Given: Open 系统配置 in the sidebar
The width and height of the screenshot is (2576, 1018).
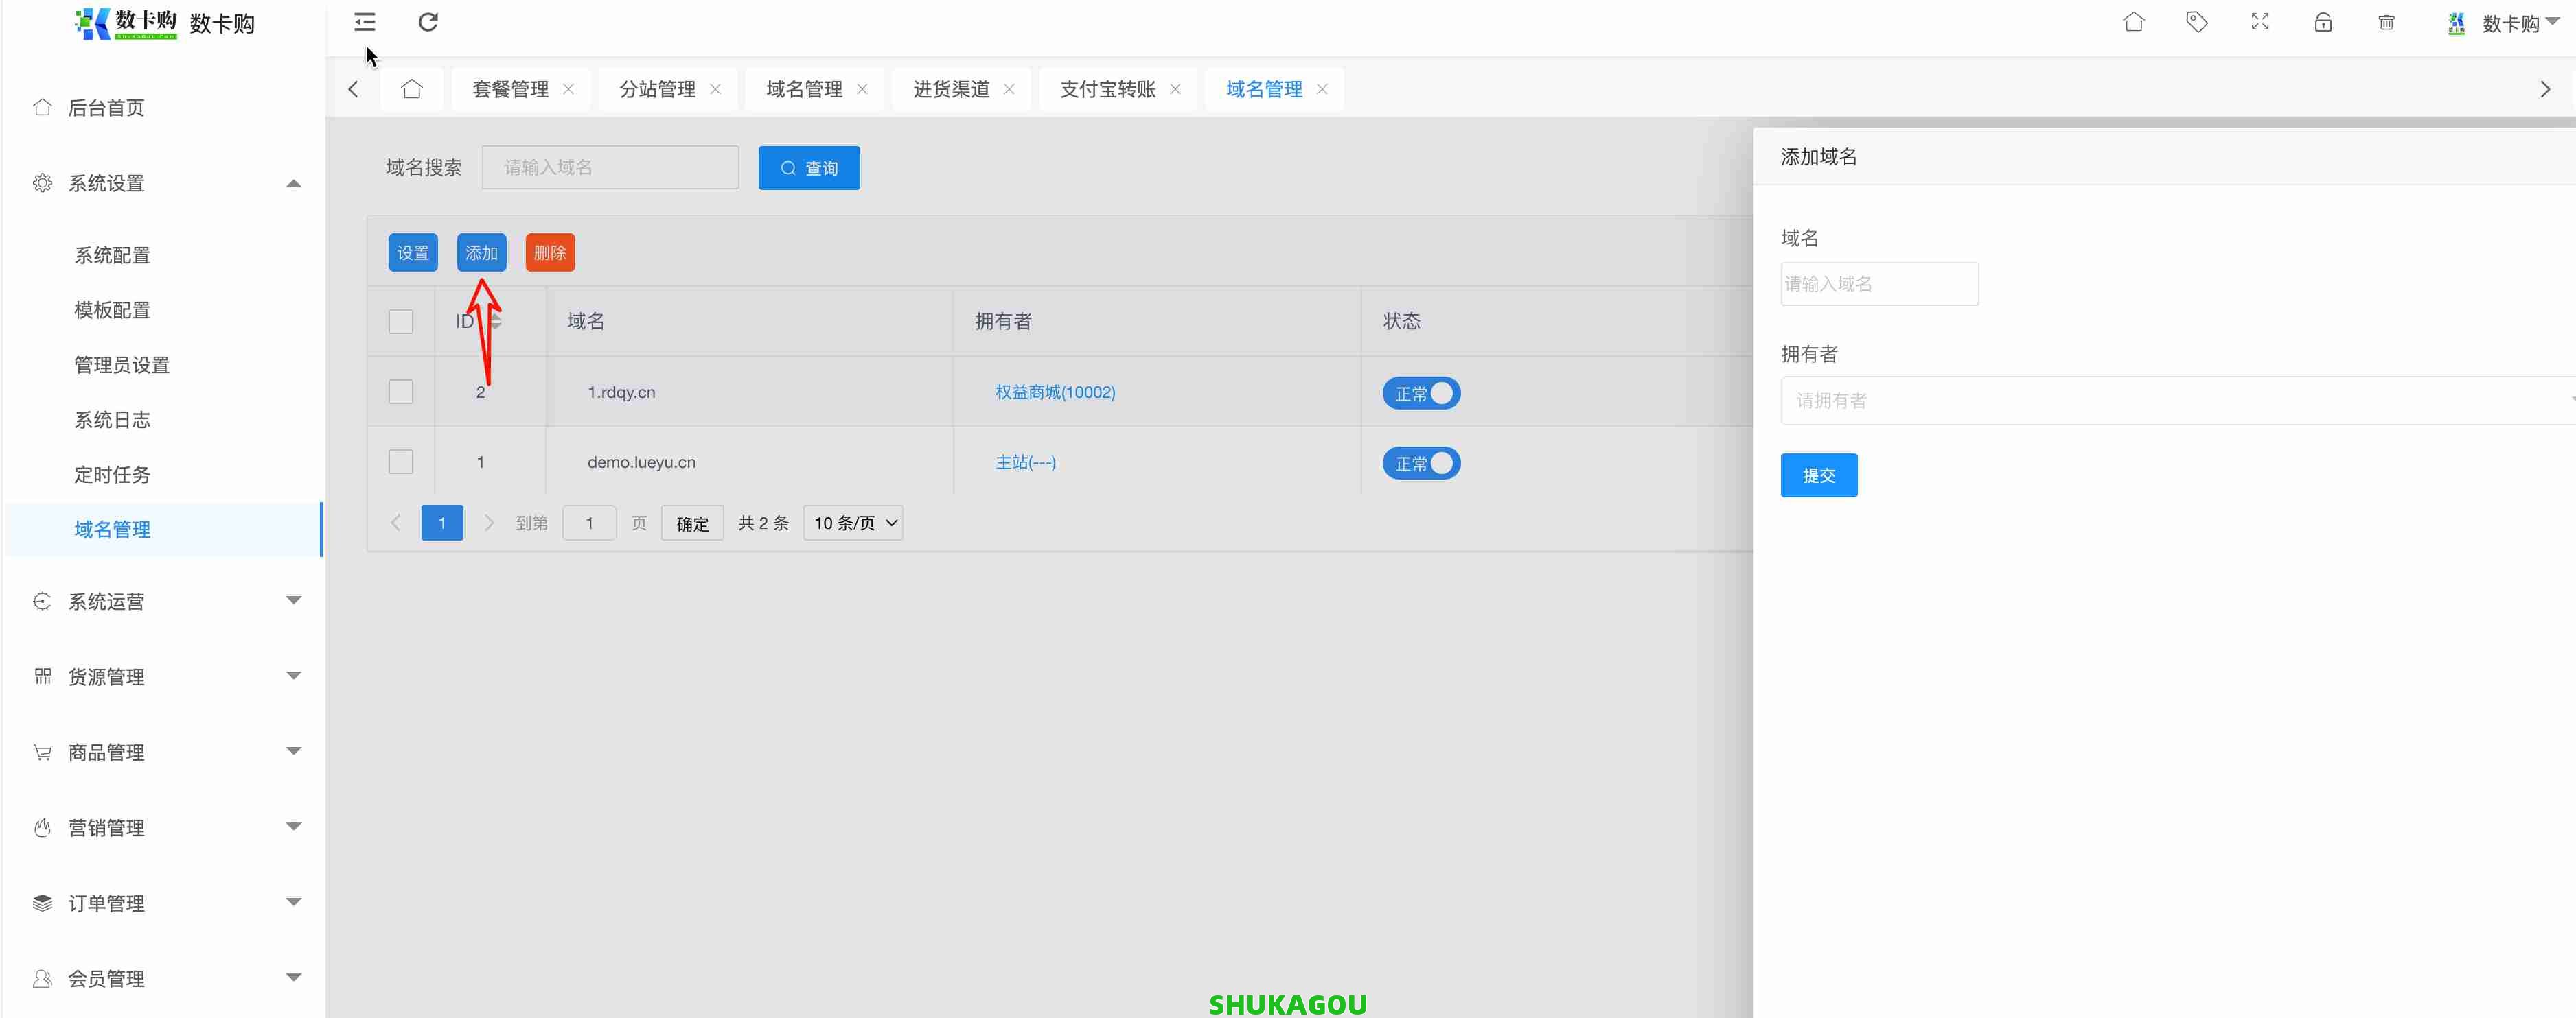Looking at the screenshot, I should coord(112,256).
